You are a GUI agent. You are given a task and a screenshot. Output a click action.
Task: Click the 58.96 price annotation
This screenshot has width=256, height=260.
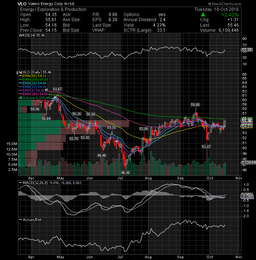pyautogui.click(x=35, y=109)
